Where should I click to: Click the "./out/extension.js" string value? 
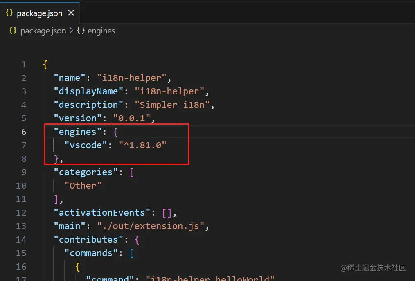click(x=151, y=226)
